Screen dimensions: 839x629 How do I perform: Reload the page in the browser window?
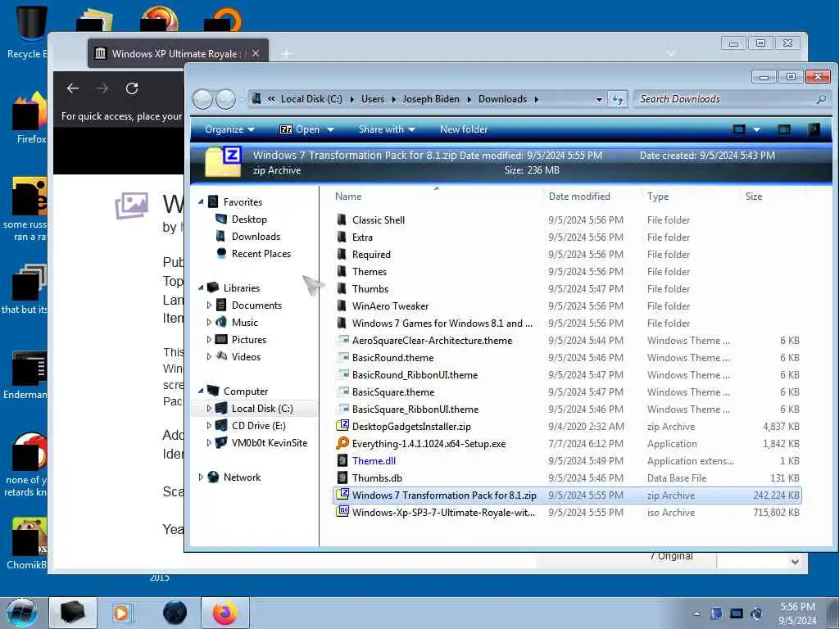tap(132, 88)
